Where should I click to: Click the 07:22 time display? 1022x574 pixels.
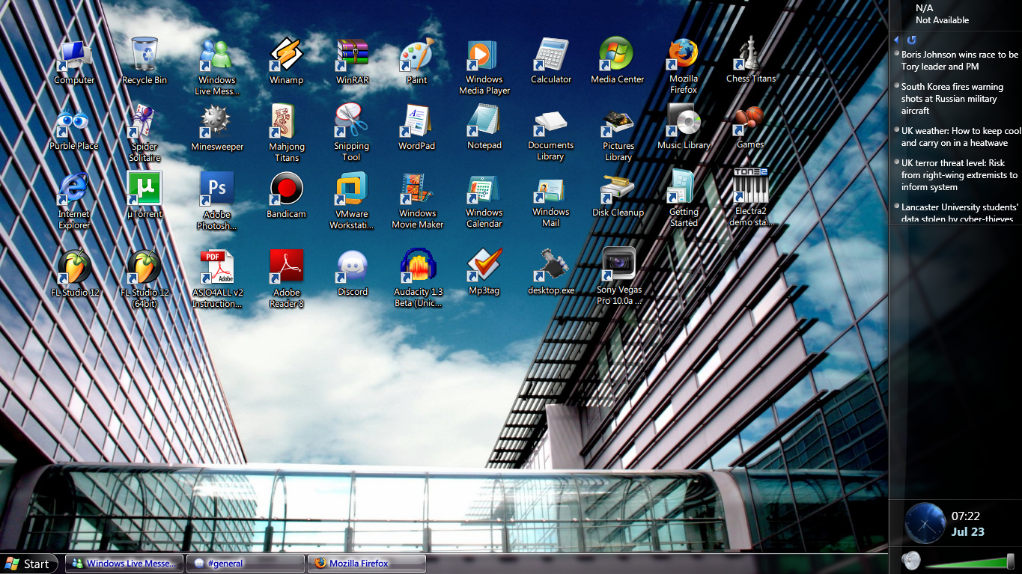(966, 516)
